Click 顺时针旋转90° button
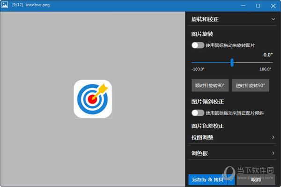 point(210,85)
